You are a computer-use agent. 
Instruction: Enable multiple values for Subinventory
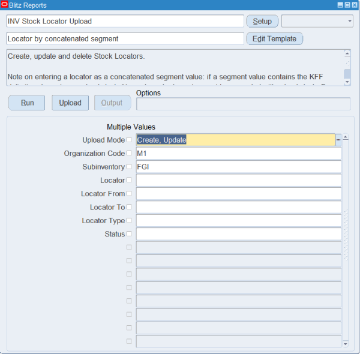pos(129,166)
